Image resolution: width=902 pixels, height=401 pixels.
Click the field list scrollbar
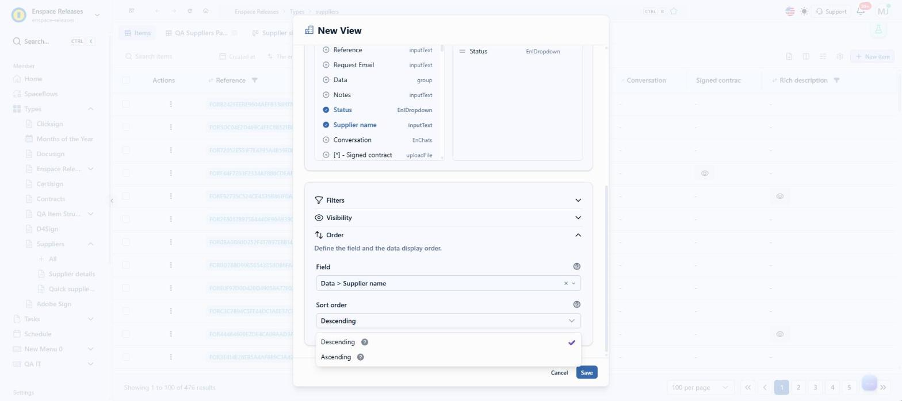tap(442, 49)
